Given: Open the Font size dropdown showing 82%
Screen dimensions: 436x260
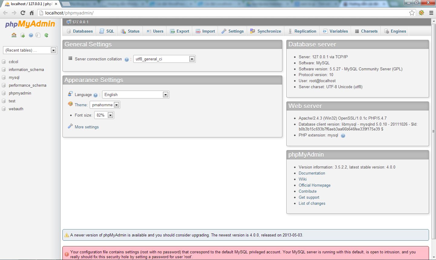Looking at the screenshot, I should (x=104, y=115).
